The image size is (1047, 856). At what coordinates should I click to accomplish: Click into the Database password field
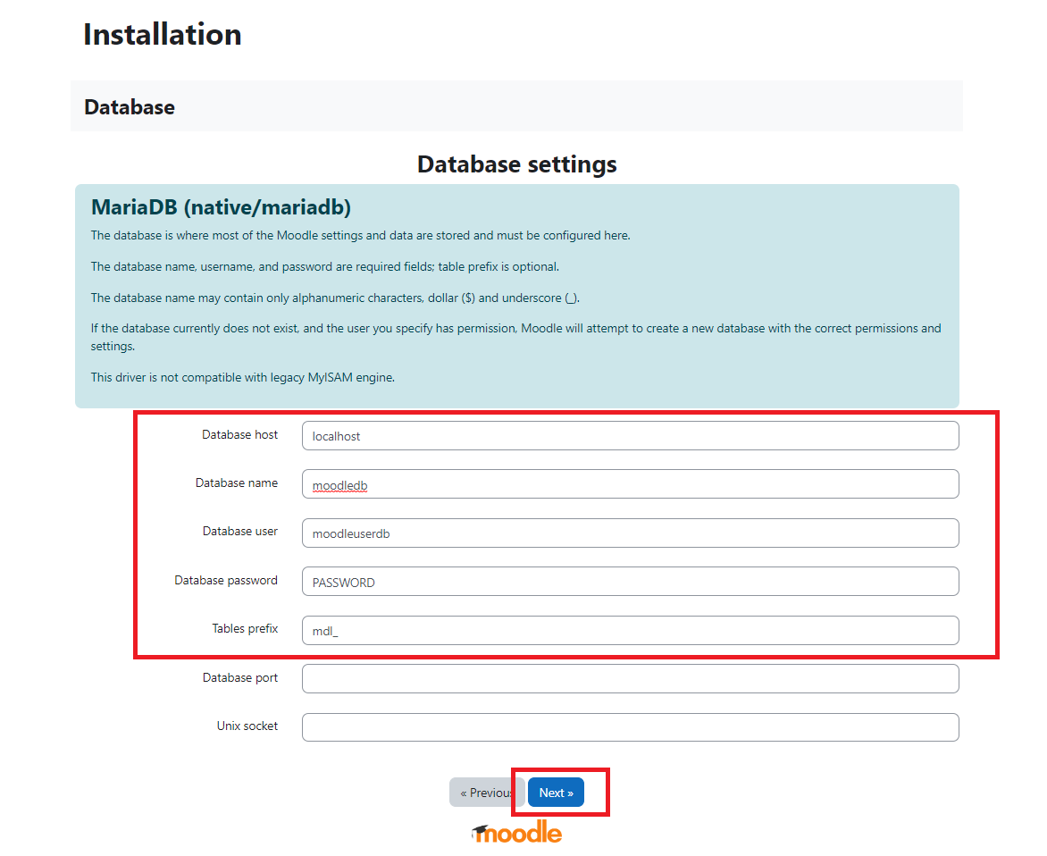tap(631, 582)
